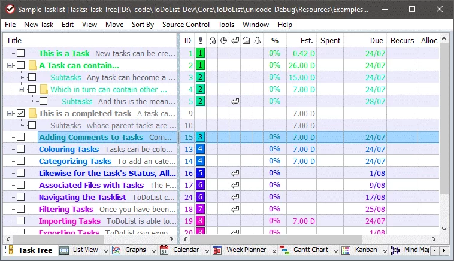Click the dependency arrow column header icon

point(235,41)
